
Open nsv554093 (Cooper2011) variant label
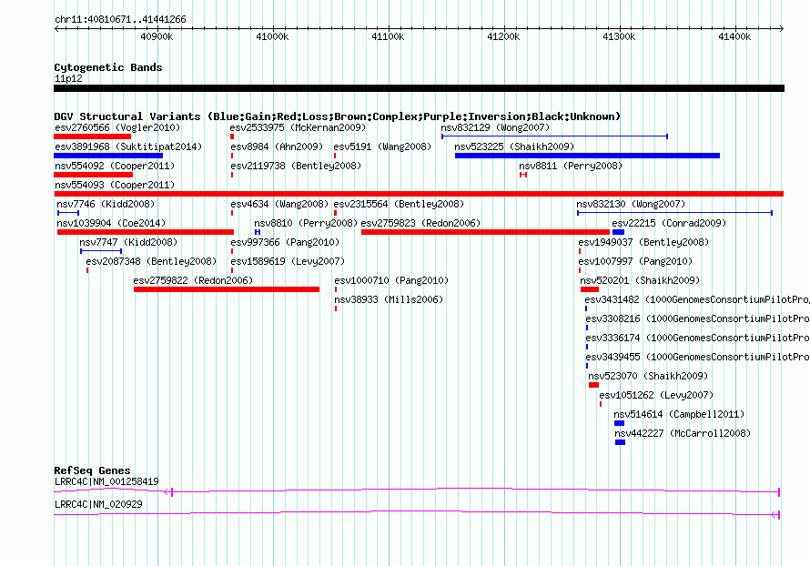(x=115, y=185)
